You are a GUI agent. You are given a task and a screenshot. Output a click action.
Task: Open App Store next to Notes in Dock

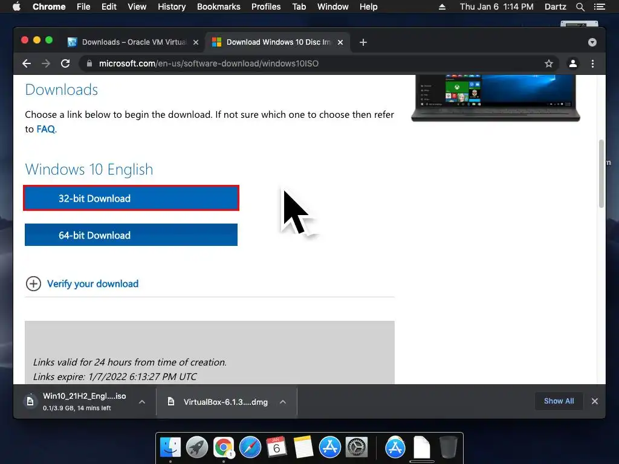point(329,448)
